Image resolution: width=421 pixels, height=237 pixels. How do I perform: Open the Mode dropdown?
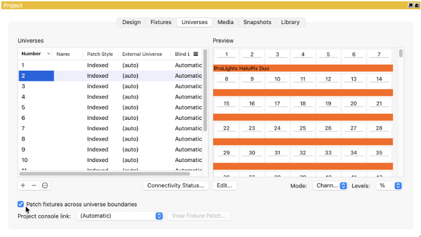330,186
